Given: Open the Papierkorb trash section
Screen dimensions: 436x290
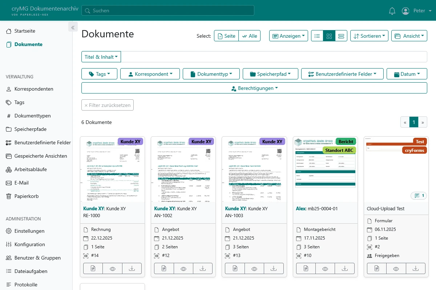Looking at the screenshot, I should [25, 196].
